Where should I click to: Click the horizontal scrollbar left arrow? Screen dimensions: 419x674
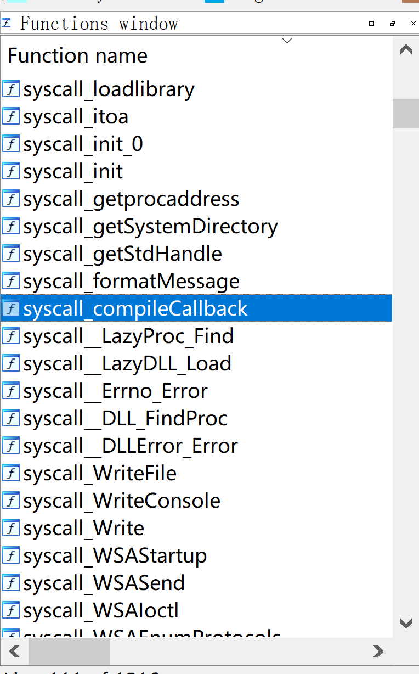15,651
